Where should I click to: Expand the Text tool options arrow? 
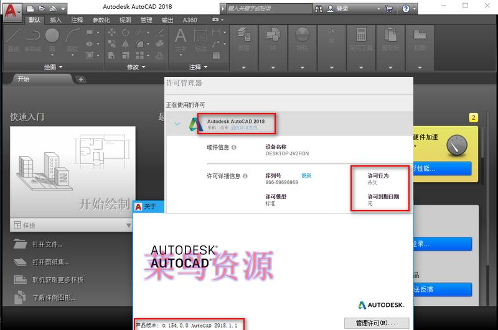pos(181,55)
